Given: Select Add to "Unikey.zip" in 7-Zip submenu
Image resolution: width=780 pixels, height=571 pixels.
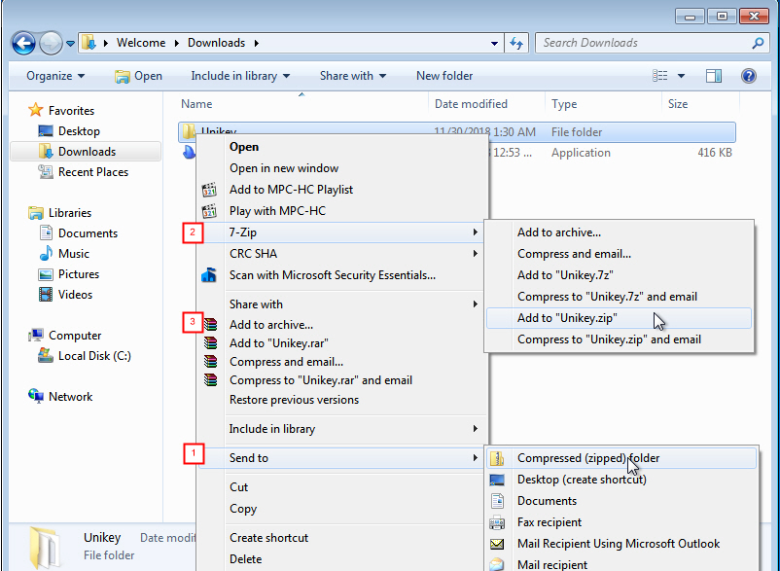Looking at the screenshot, I should point(567,318).
